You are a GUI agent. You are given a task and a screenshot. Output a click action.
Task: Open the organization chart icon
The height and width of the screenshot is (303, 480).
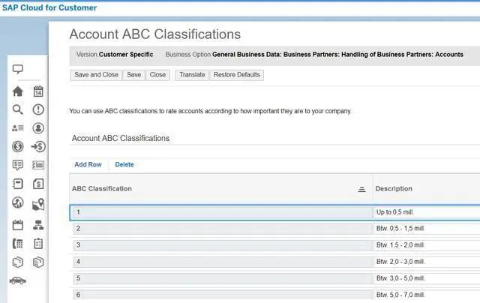(x=38, y=225)
